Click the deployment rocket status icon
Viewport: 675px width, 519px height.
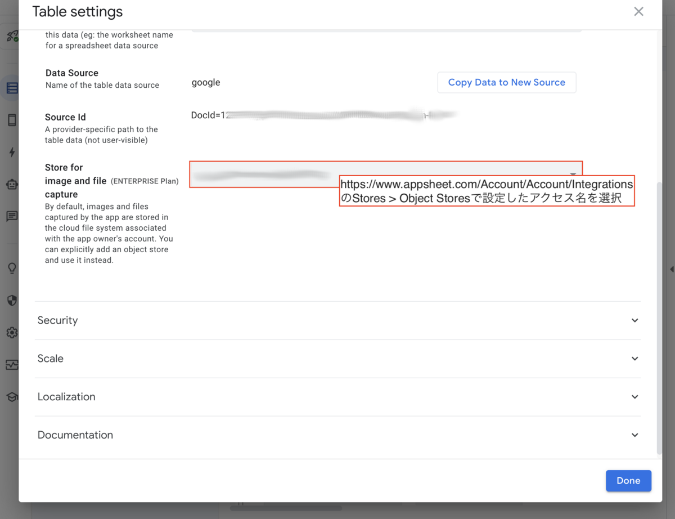(11, 35)
